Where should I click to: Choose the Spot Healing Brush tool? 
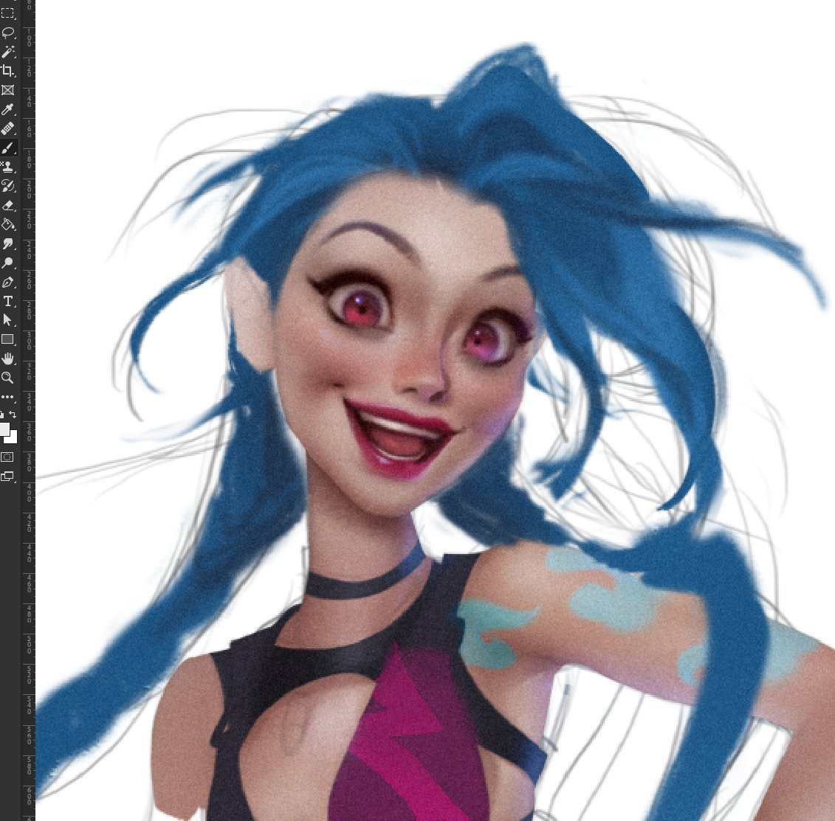pyautogui.click(x=7, y=128)
